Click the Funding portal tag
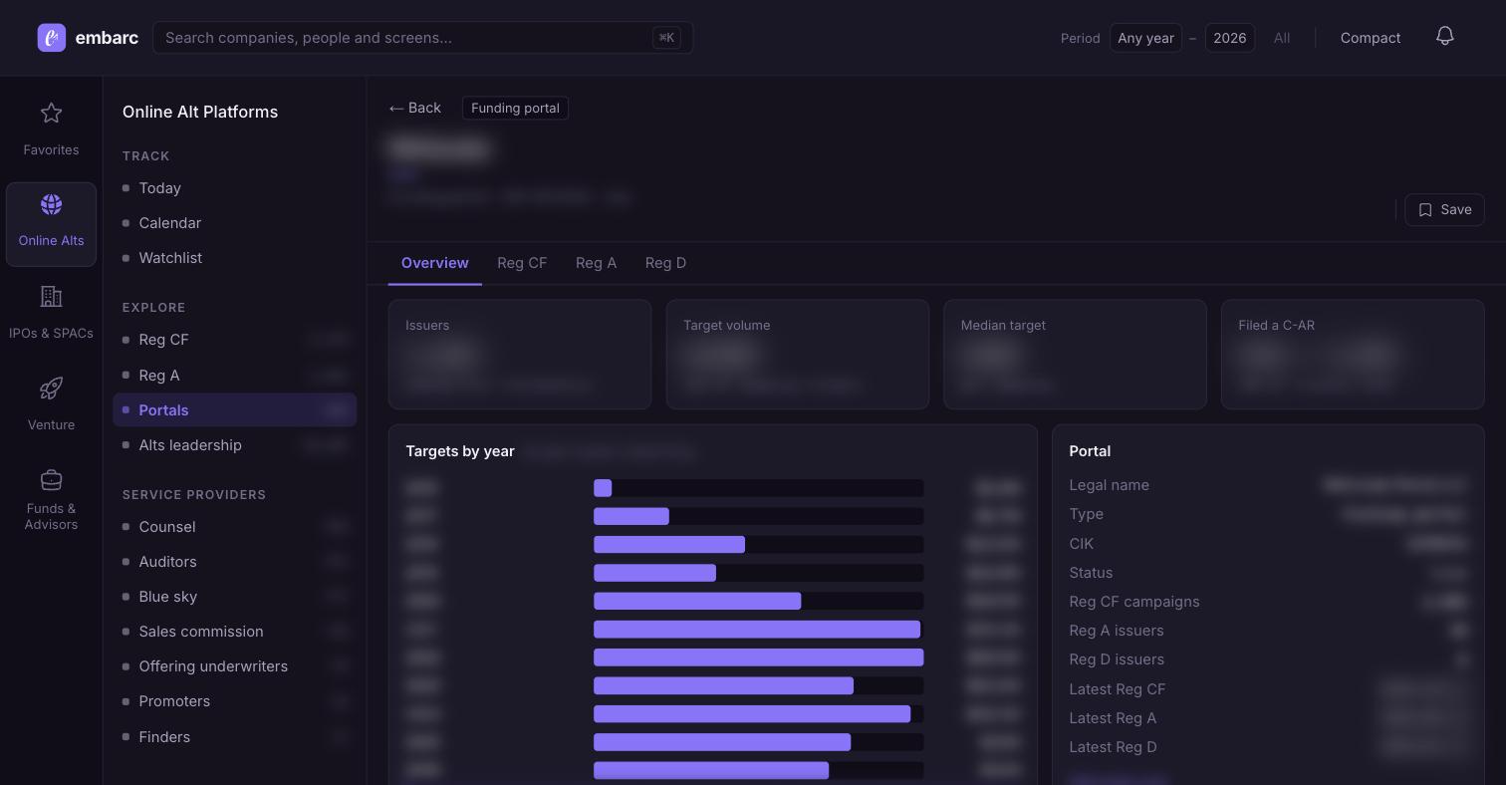Image resolution: width=1506 pixels, height=785 pixels. pos(515,108)
